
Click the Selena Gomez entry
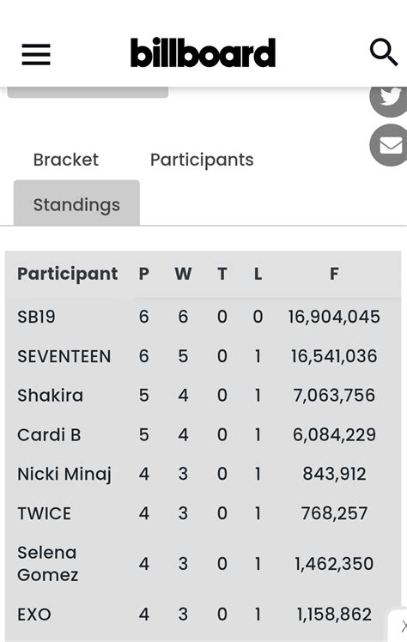coord(47,564)
